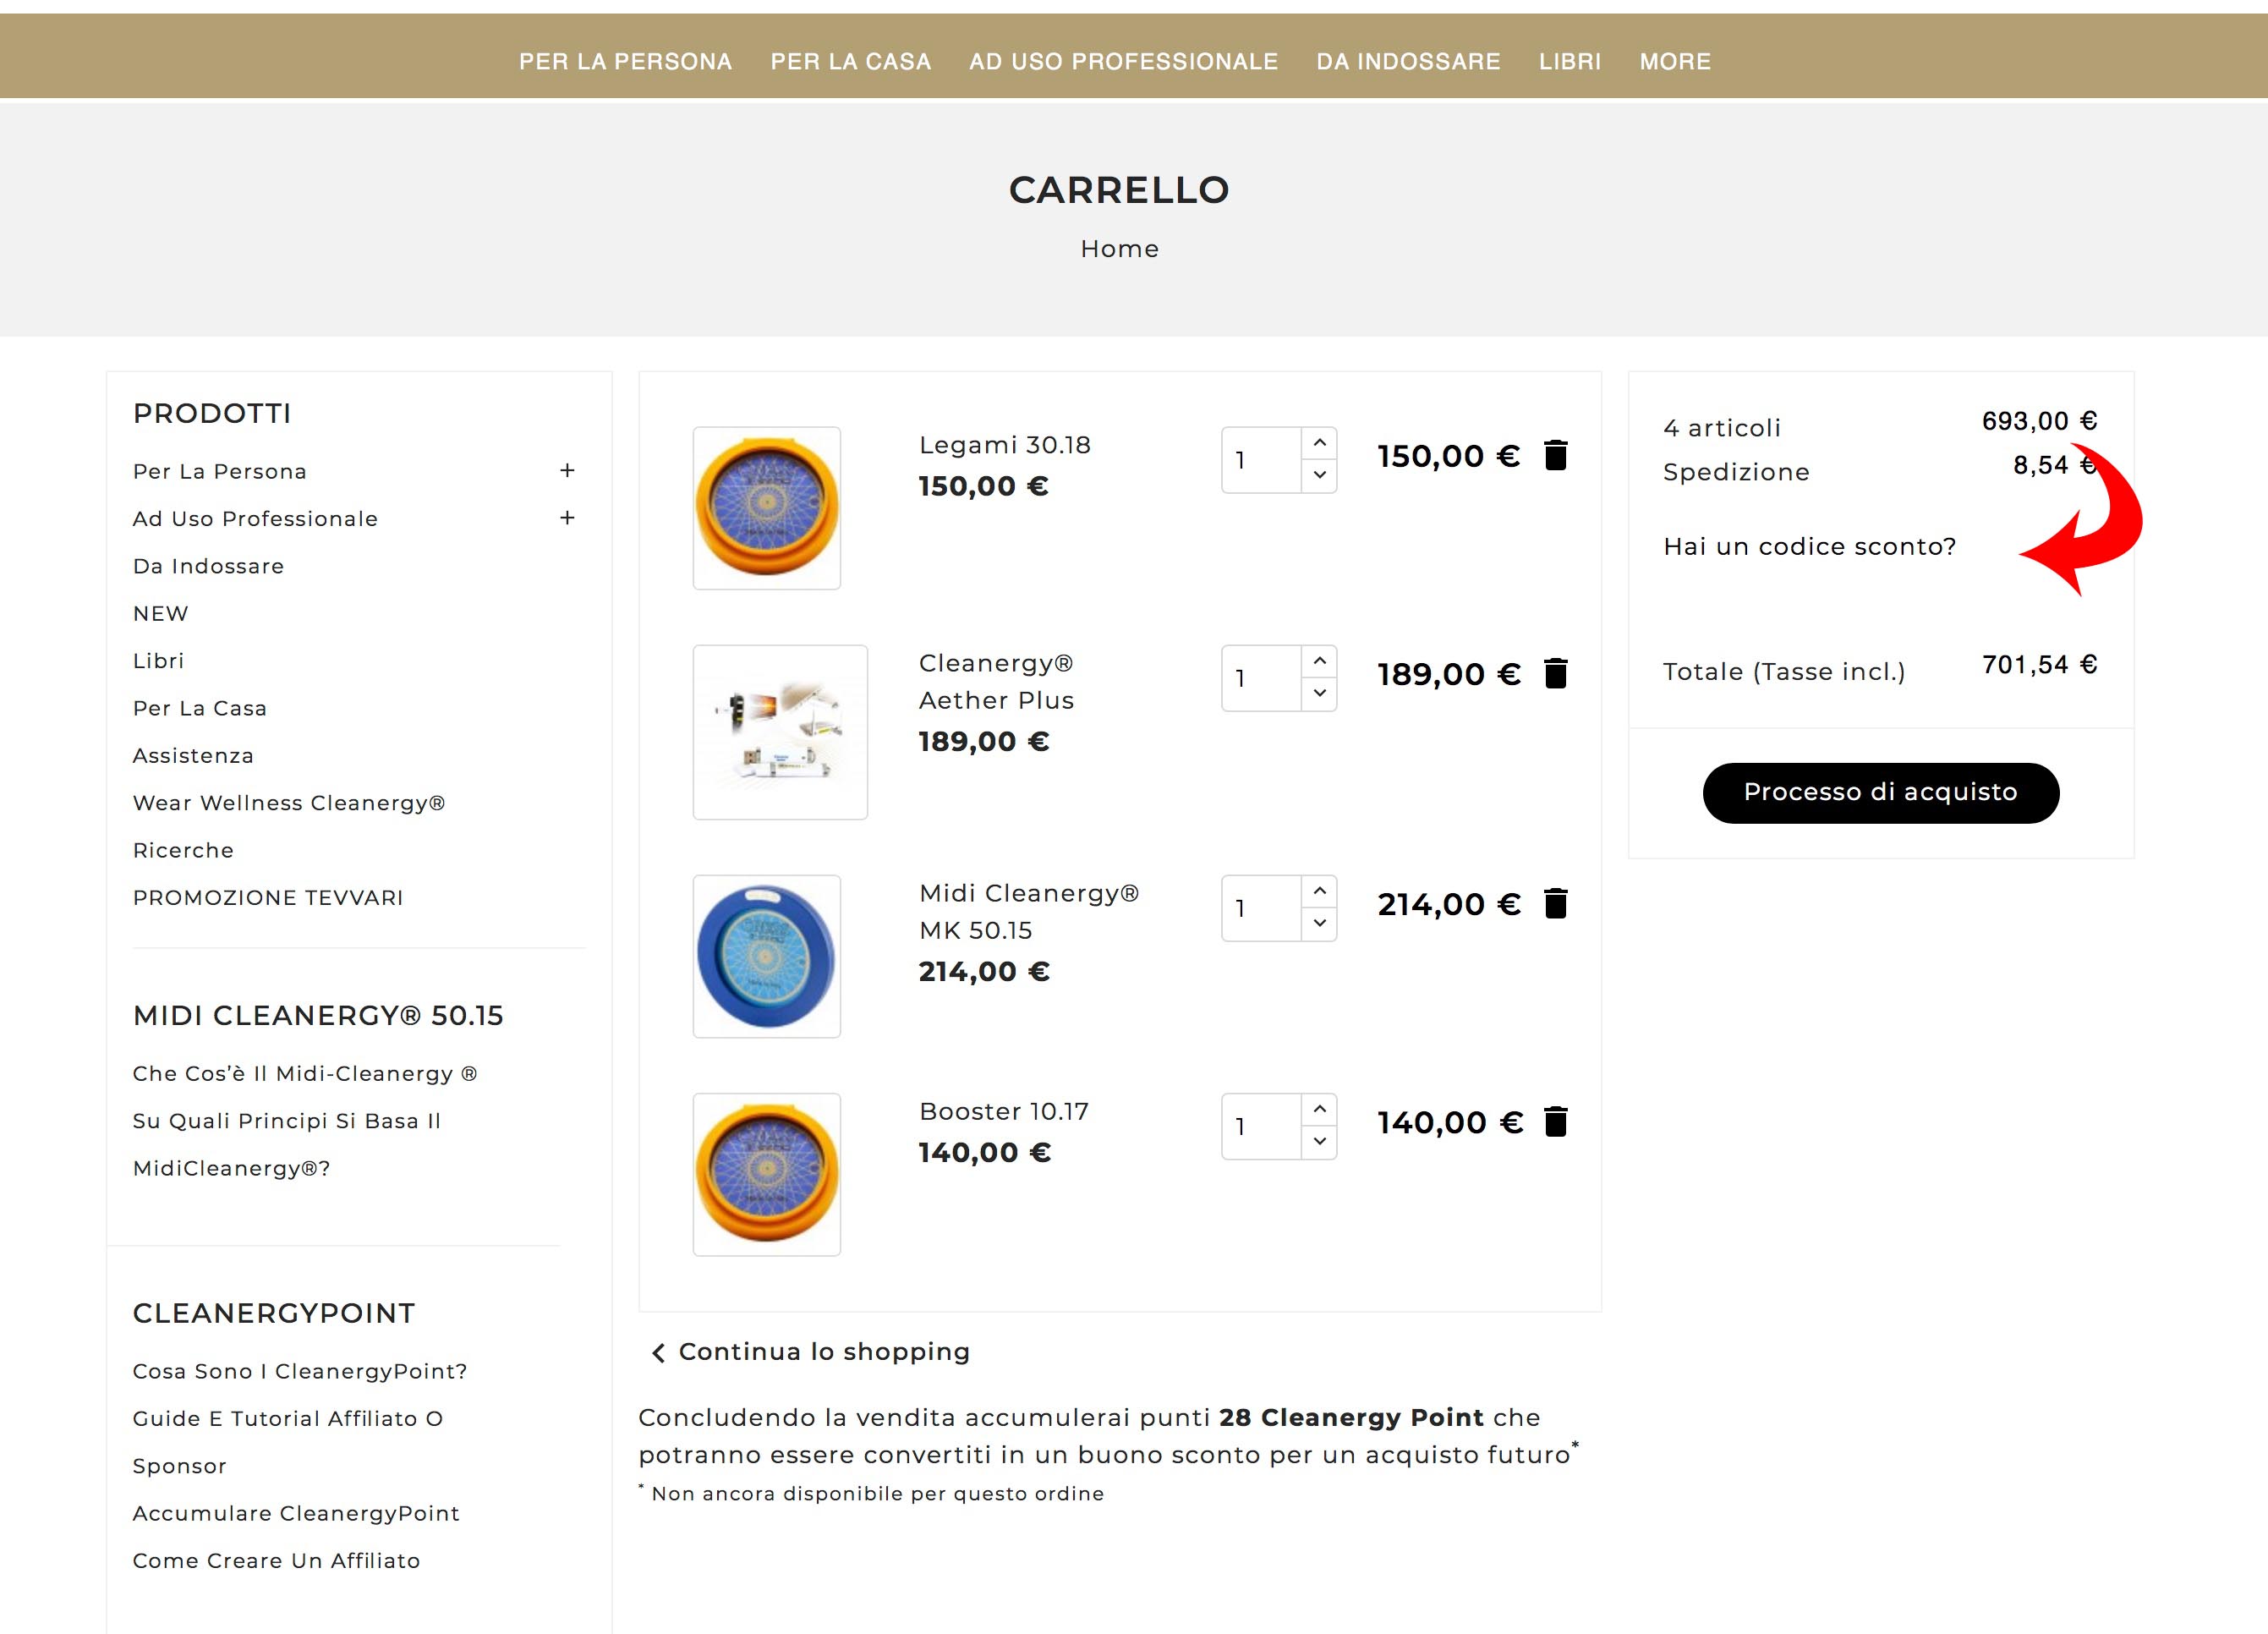Open Da Indossare sidebar category
Screen dimensions: 2268x1634
pyautogui.click(x=208, y=566)
